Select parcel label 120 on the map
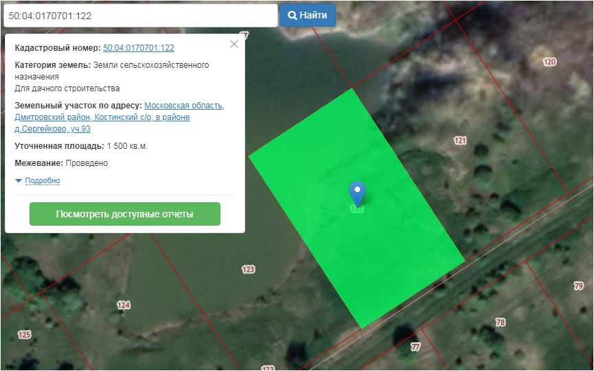 [549, 62]
